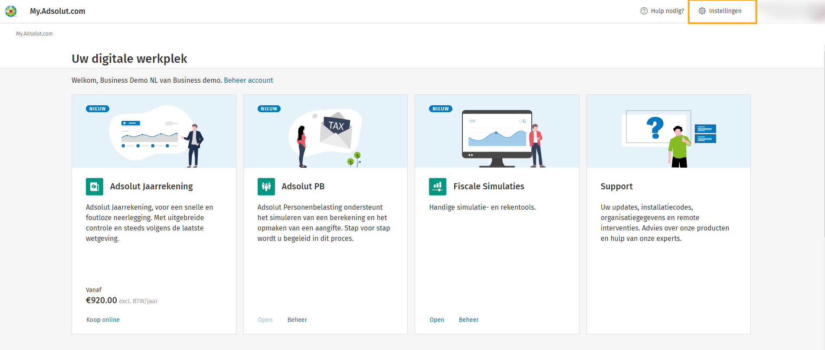
Task: Click the Handige simulatie- en rekentools description
Action: (482, 207)
